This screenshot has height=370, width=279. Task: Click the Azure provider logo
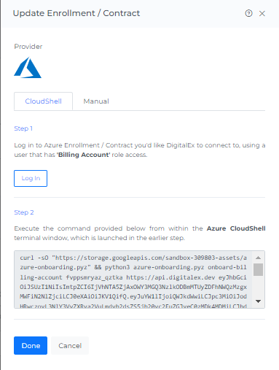pos(28,67)
